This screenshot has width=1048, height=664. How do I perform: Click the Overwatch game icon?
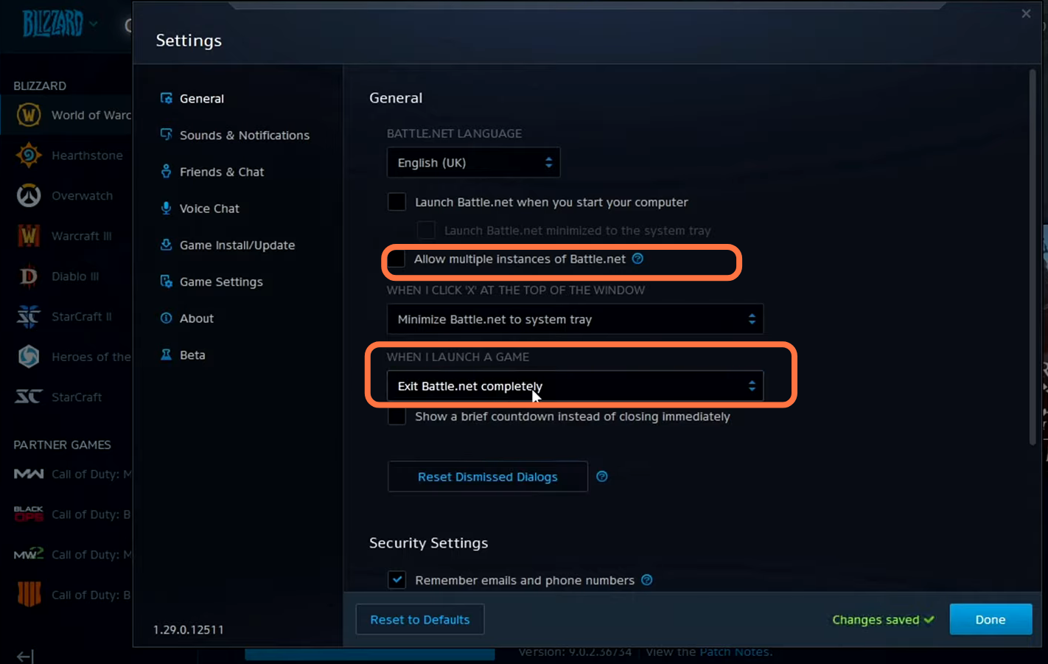tap(29, 196)
